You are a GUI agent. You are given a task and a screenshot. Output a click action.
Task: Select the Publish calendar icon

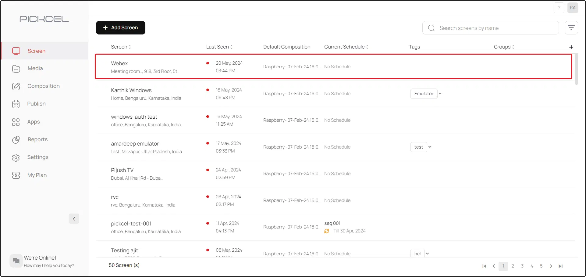16,104
